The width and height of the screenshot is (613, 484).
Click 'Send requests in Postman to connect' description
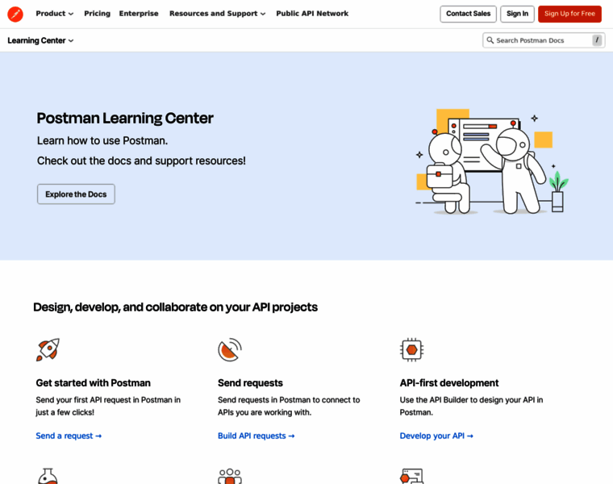pyautogui.click(x=289, y=407)
